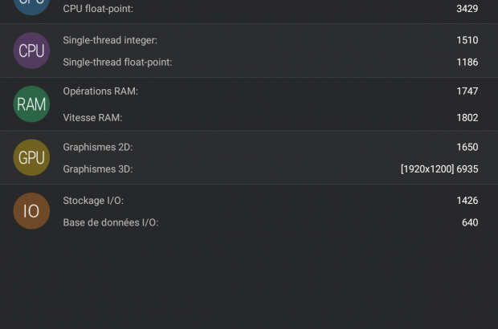Click the CPU float-point score 3429
498x329 pixels.
[x=467, y=9]
